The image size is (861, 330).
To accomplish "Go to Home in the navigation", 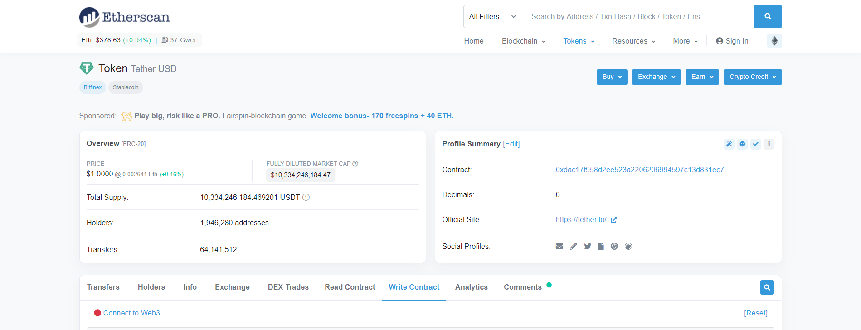I will (474, 41).
